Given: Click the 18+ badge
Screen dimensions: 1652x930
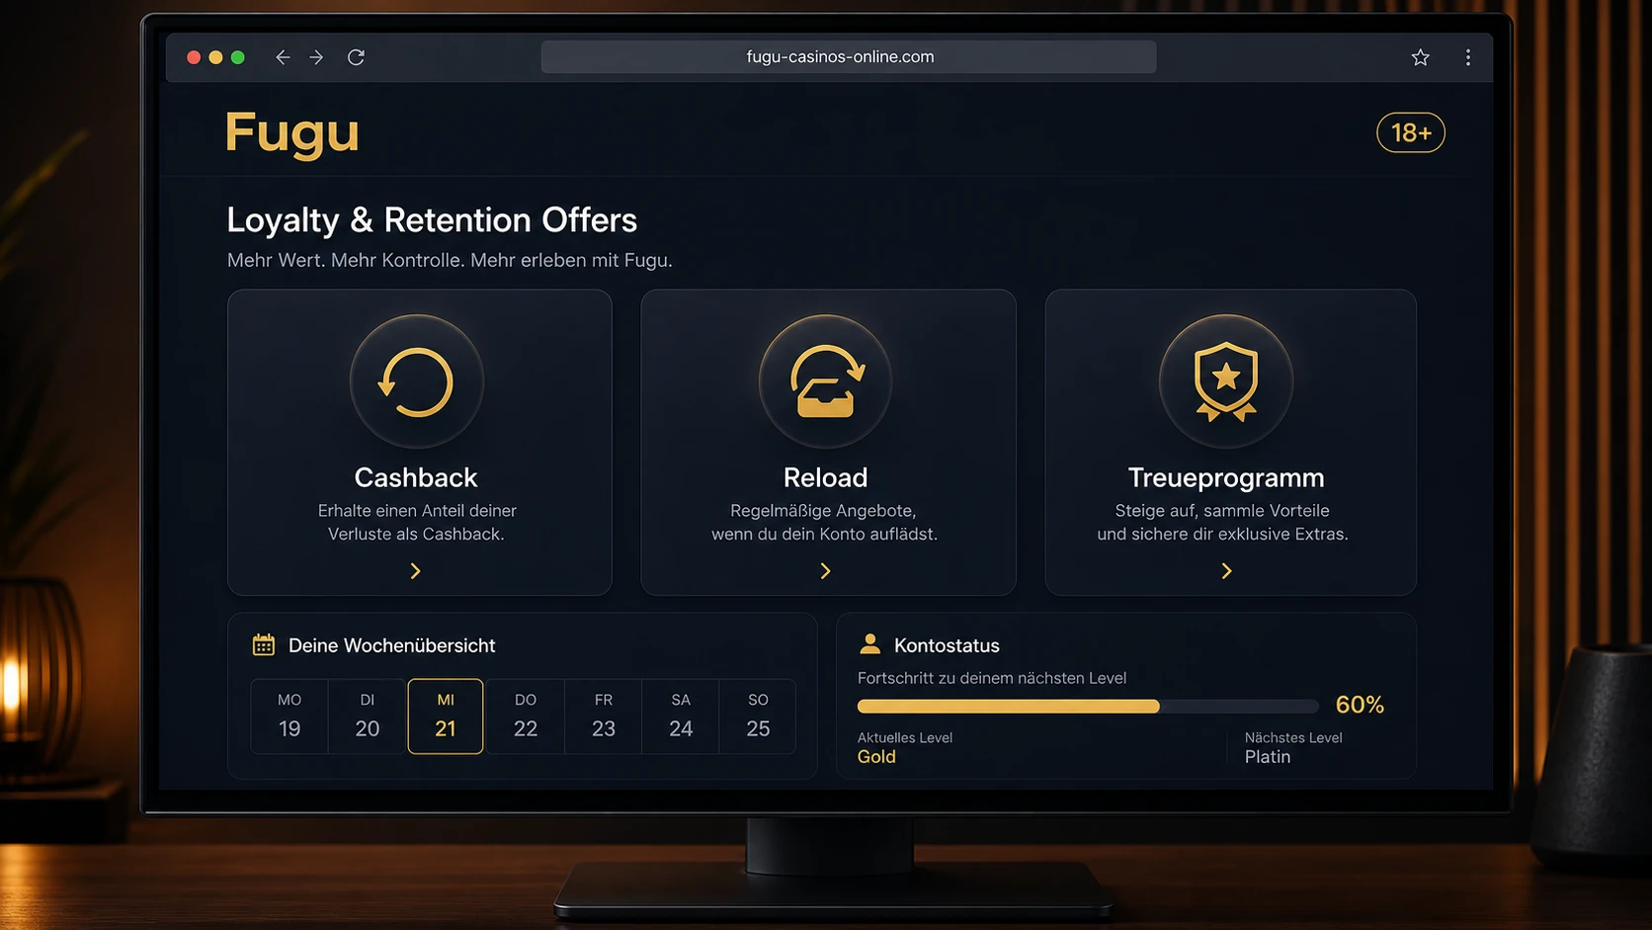Looking at the screenshot, I should (1411, 132).
